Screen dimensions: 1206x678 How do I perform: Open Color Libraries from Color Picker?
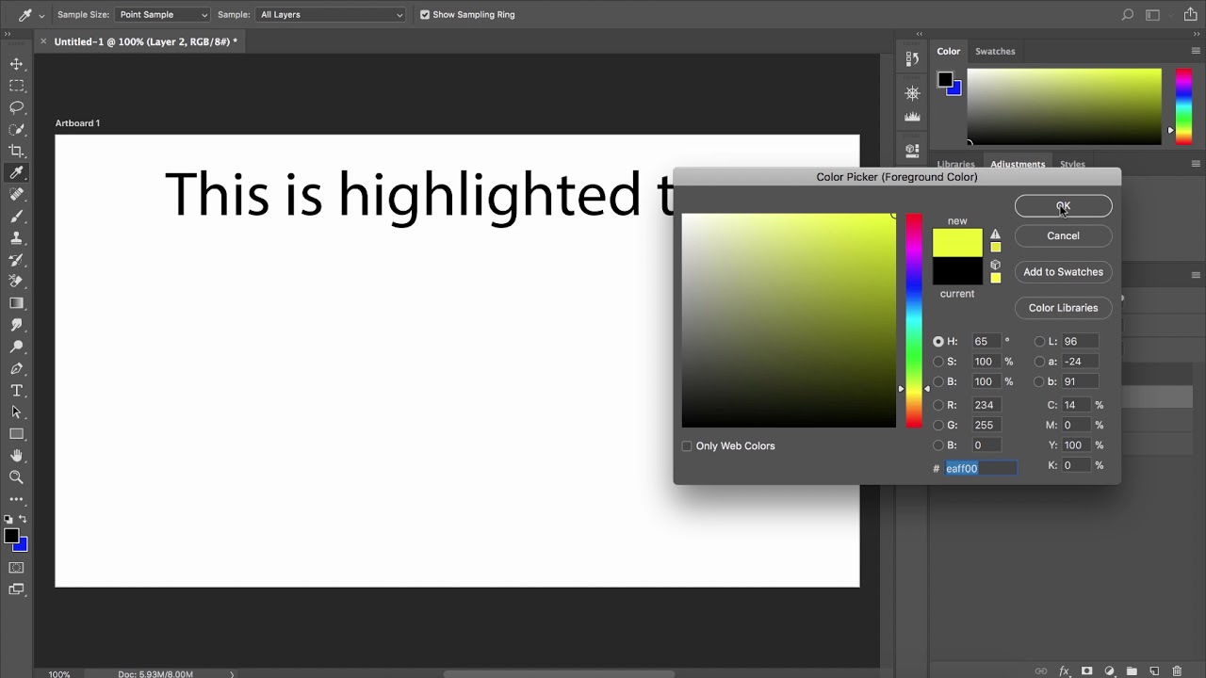tap(1064, 308)
